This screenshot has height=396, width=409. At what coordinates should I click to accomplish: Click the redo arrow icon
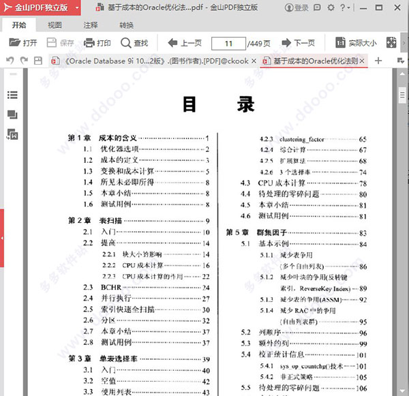(x=24, y=61)
